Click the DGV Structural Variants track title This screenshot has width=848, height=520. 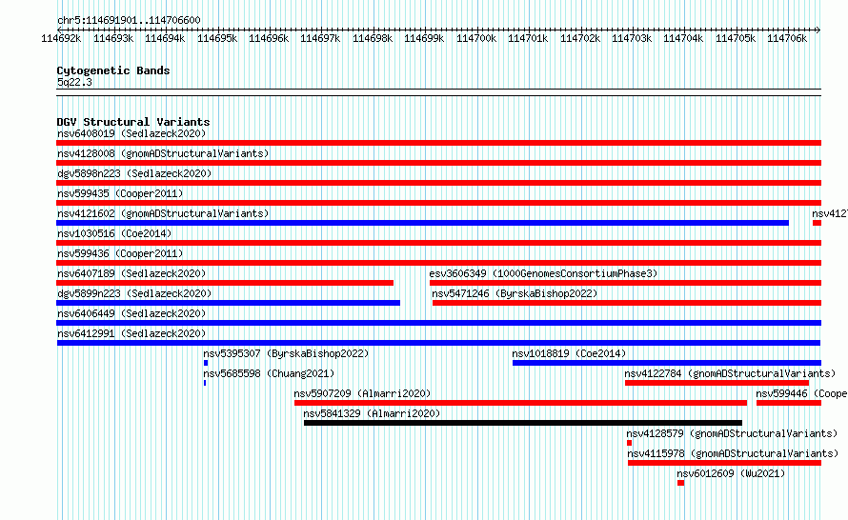[133, 122]
